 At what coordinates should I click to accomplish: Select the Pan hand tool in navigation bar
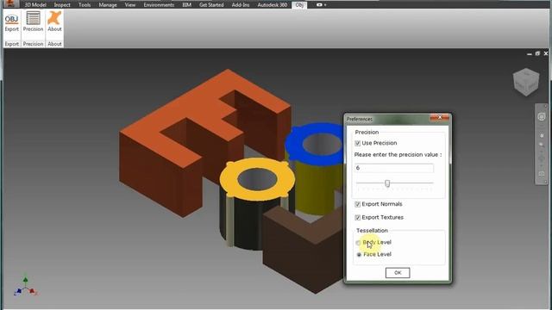pyautogui.click(x=542, y=135)
